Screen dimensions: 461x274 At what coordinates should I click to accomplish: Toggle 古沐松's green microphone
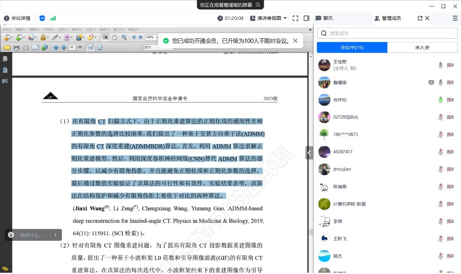coord(441,100)
